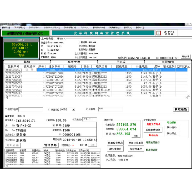Click the 退出(X) menu

click(140, 28)
